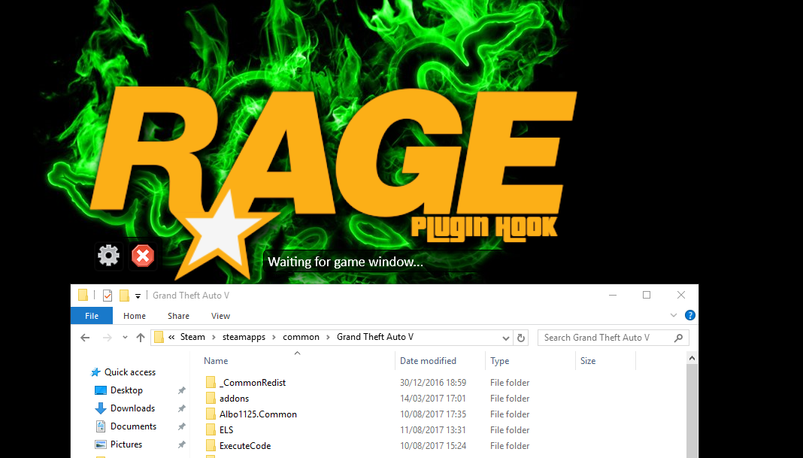803x458 pixels.
Task: Select Quick access in the navigation pane
Action: coord(129,372)
